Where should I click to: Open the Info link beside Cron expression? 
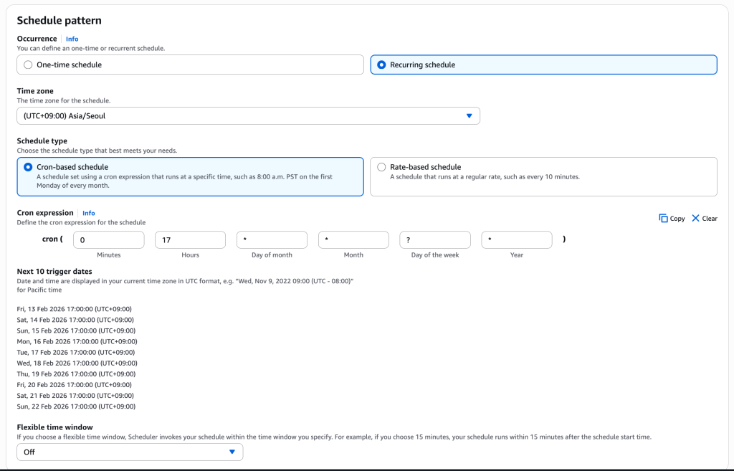click(x=89, y=213)
